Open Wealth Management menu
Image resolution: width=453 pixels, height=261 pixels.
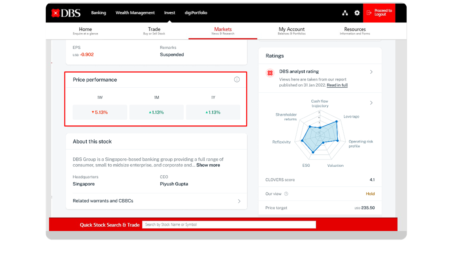coord(135,13)
